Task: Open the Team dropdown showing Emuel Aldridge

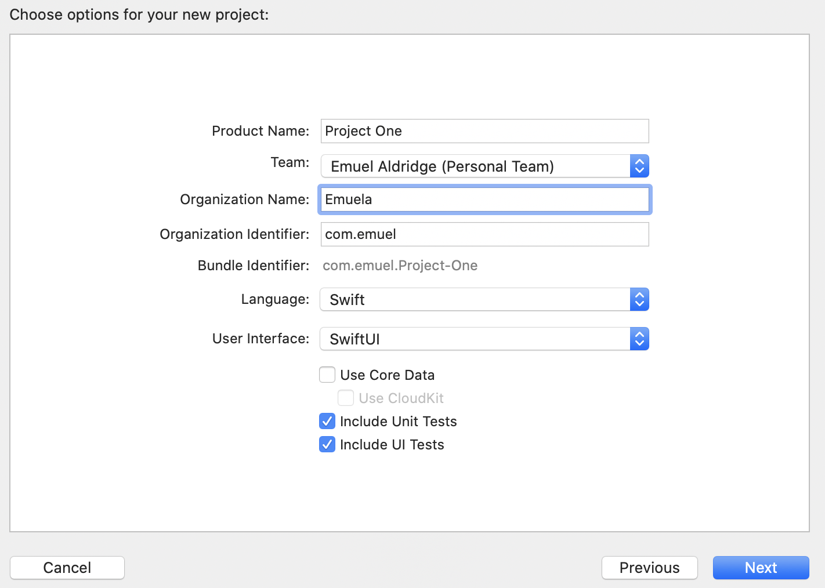Action: pos(475,166)
